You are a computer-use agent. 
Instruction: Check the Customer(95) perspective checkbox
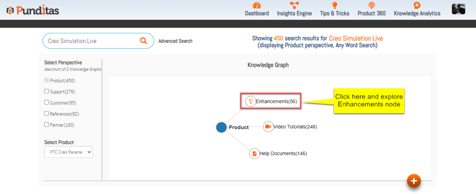point(46,102)
